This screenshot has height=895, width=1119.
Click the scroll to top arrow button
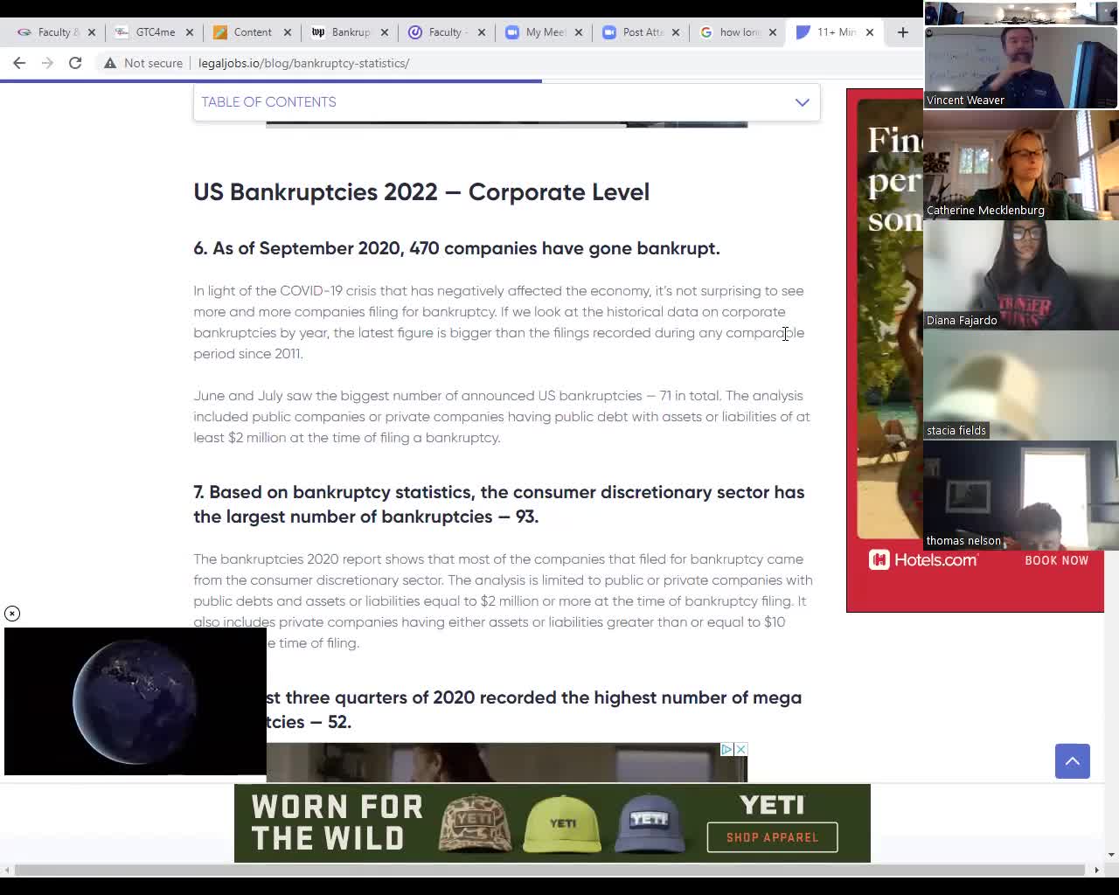(1072, 760)
